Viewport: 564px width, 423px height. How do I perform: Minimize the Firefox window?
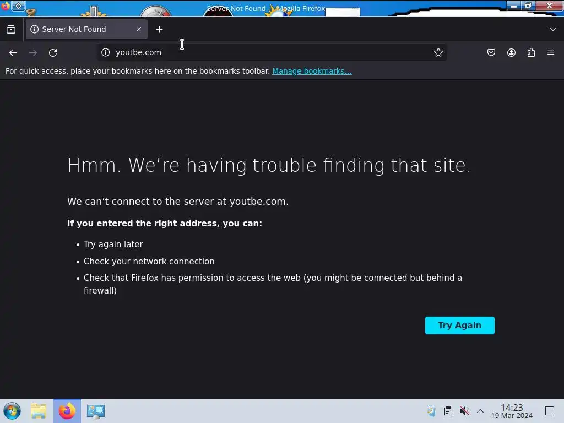tap(514, 6)
